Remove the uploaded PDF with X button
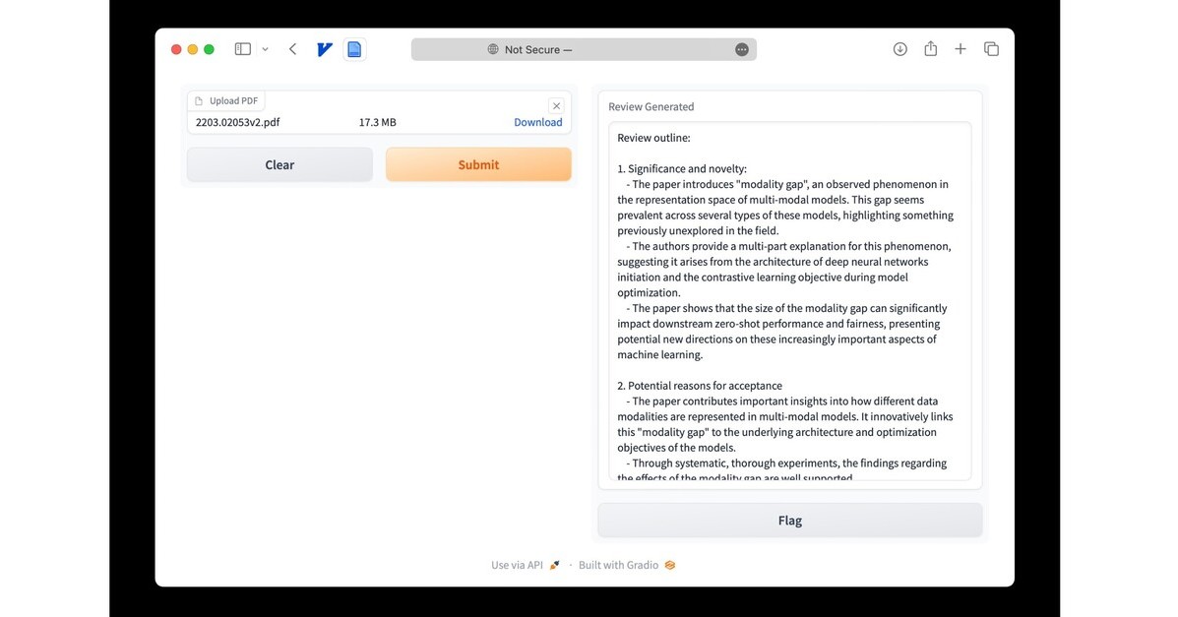 [556, 106]
